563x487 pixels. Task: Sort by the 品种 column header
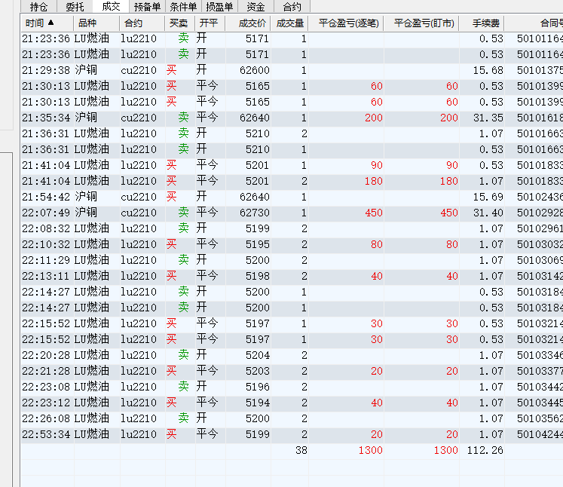[87, 23]
